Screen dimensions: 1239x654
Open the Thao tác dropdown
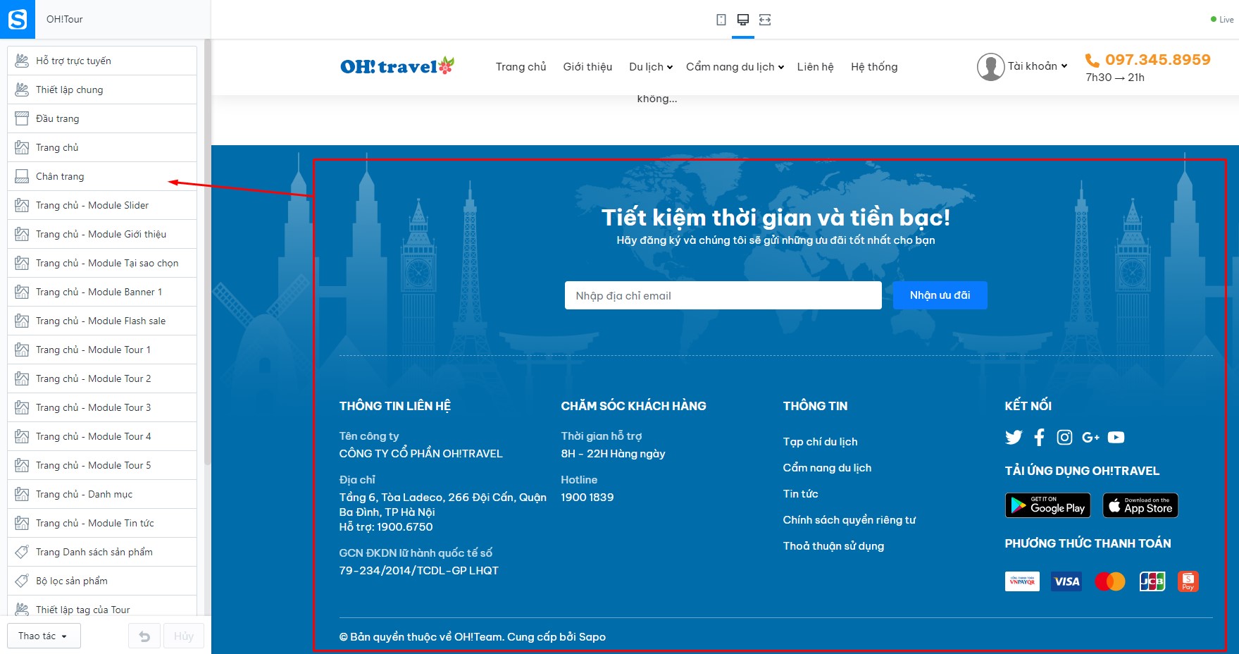click(x=44, y=636)
